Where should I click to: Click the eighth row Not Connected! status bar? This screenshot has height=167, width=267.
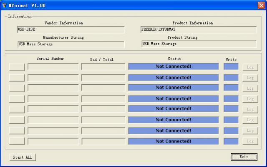(x=174, y=141)
